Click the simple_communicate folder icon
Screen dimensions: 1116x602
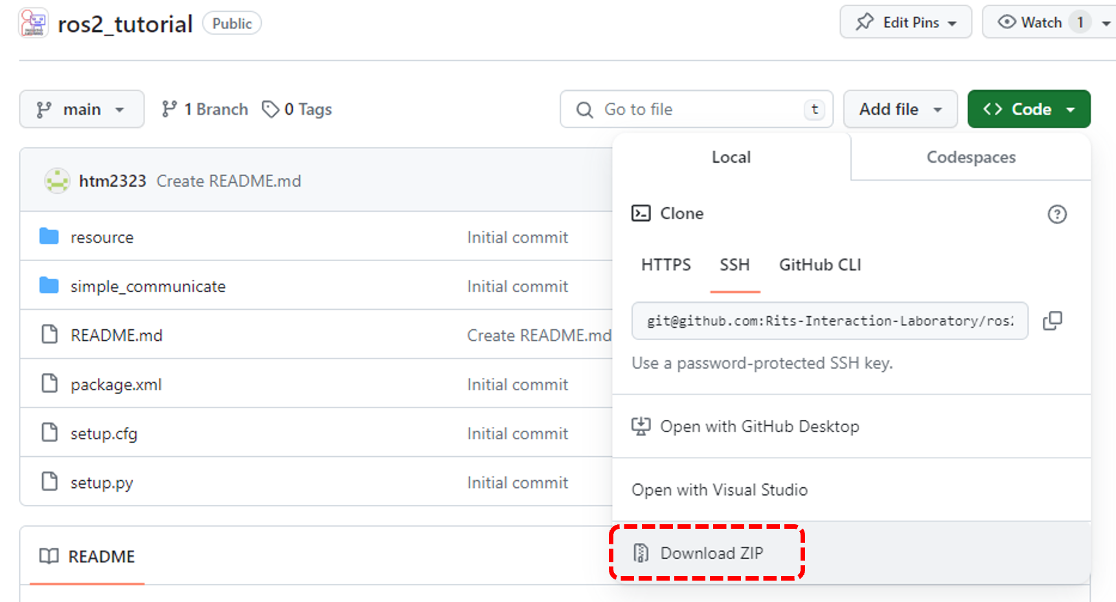tap(49, 285)
